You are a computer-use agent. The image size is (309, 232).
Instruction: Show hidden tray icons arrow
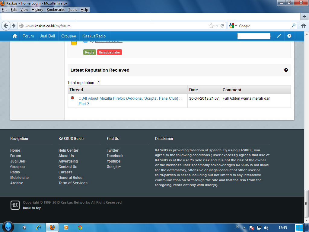click(244, 228)
